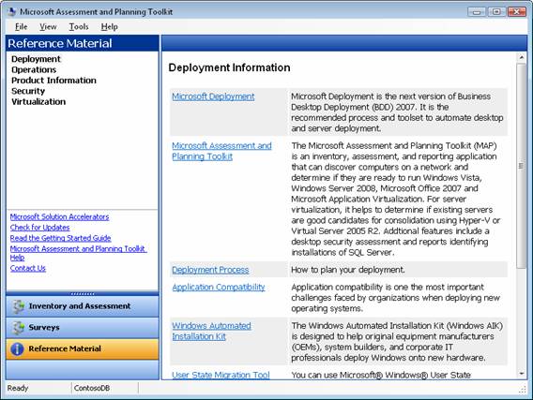This screenshot has width=533, height=400.
Task: Open Read the Getting Started Guide link
Action: tap(60, 238)
